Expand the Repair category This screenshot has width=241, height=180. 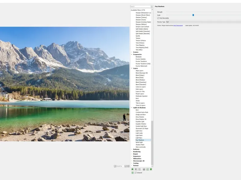pos(132,154)
